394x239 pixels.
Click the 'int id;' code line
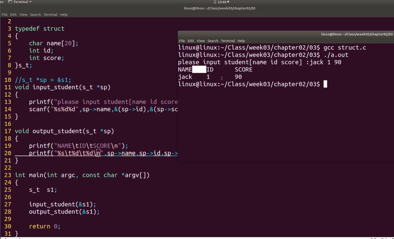[x=41, y=51]
